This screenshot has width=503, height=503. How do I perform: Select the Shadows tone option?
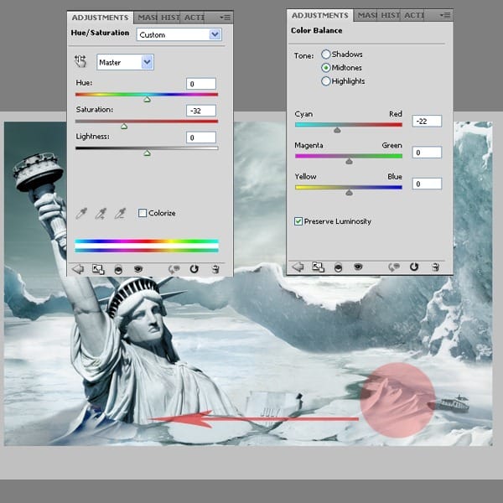tap(325, 54)
